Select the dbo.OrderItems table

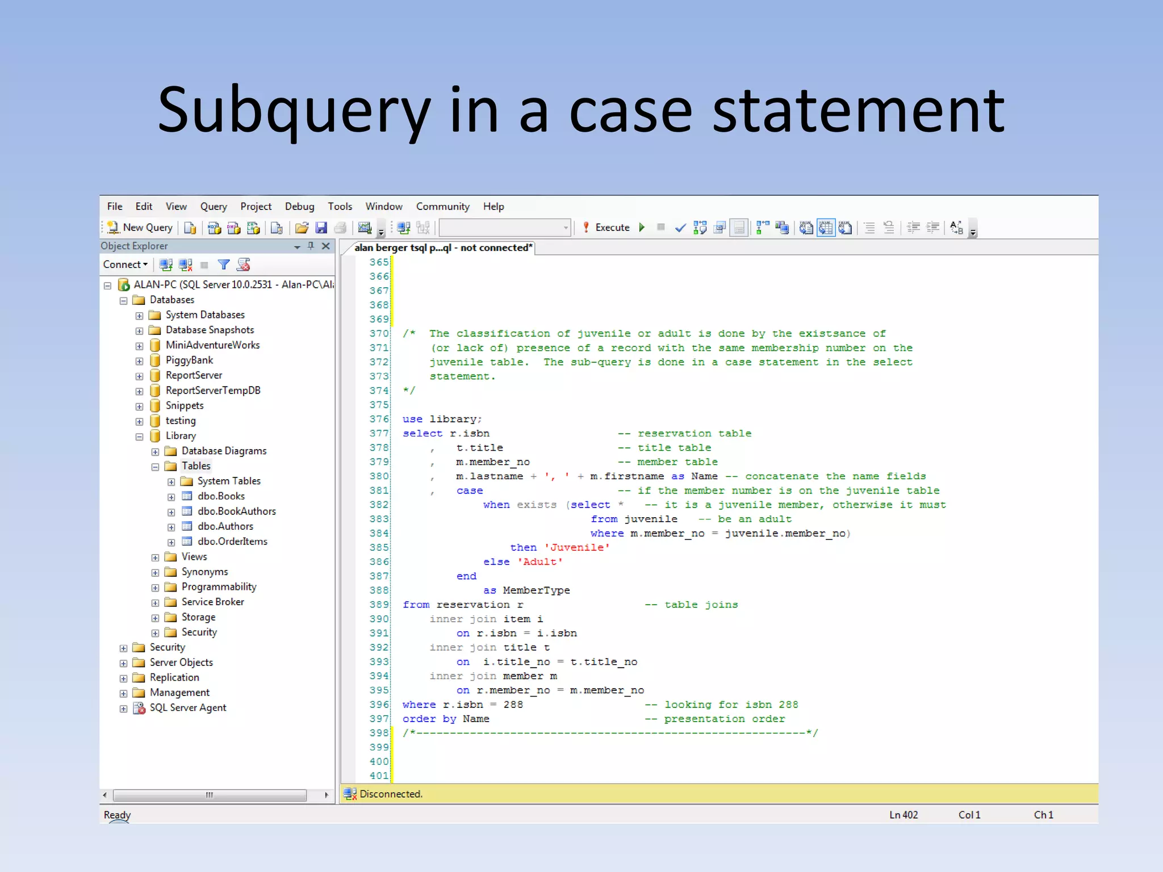coord(232,542)
